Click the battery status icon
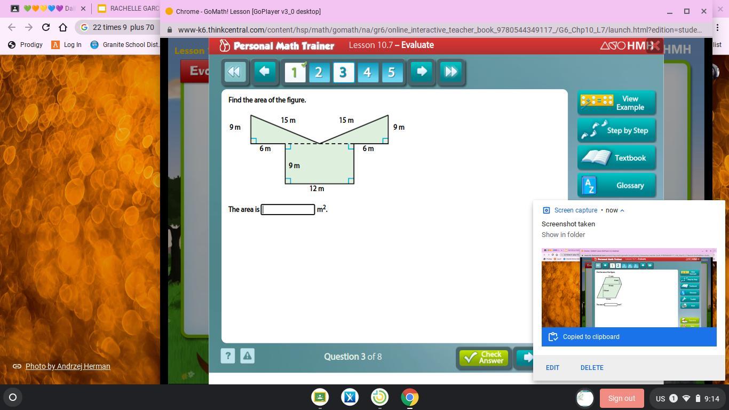 [698, 398]
